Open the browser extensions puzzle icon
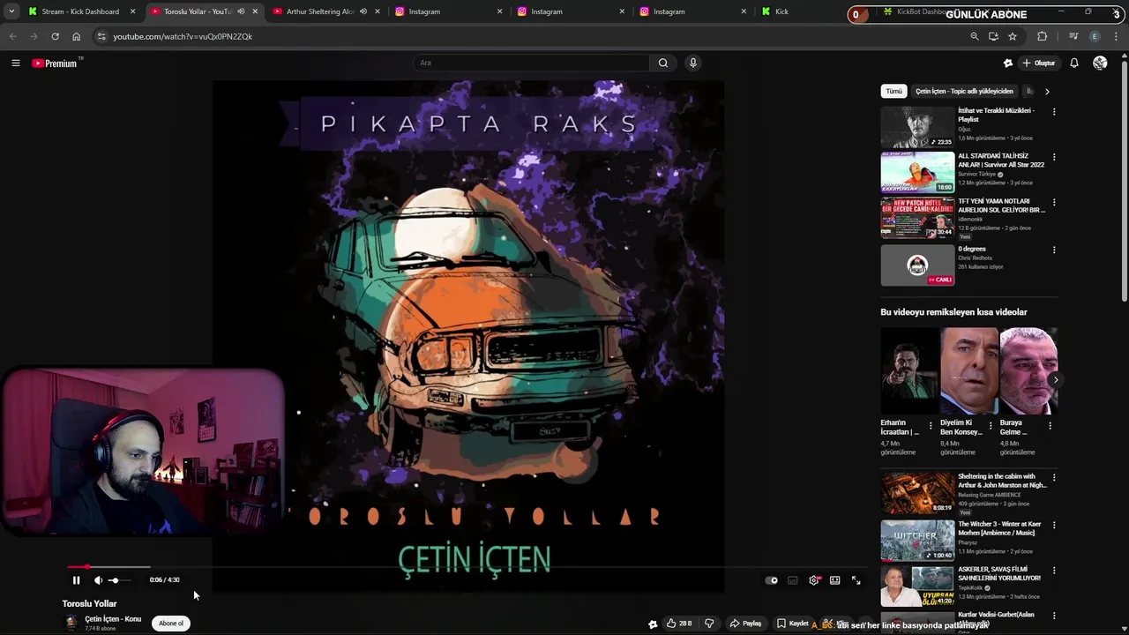Viewport: 1129px width, 635px height. [x=1043, y=36]
